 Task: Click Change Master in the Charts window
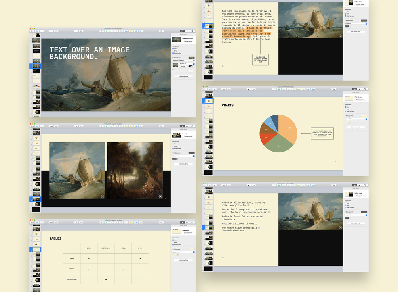(x=360, y=100)
